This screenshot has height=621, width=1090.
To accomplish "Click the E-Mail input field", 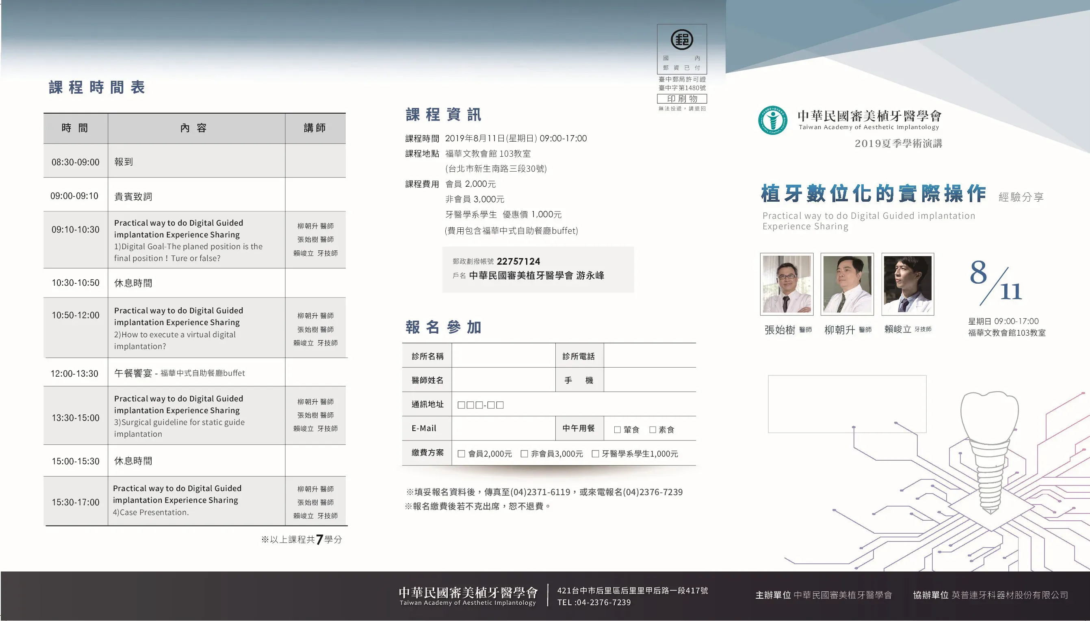I will (x=503, y=428).
